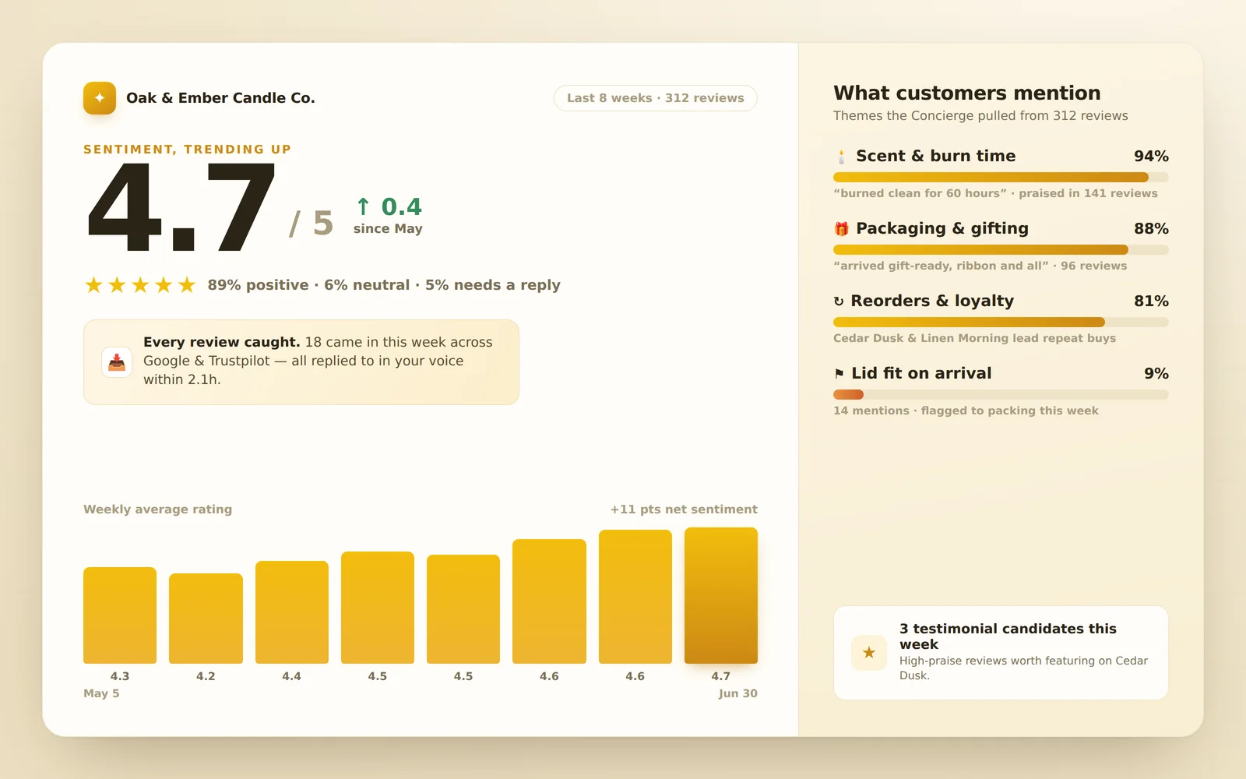Click the Scent & burn time 94% progress bar

[x=1001, y=177]
